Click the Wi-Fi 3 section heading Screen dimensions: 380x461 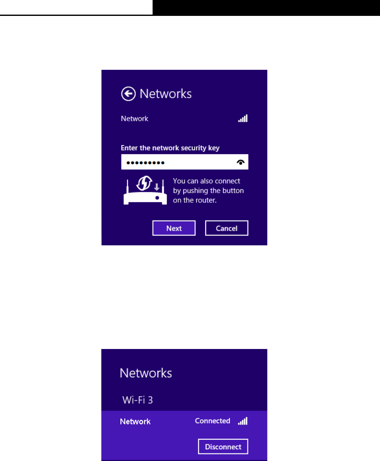click(x=138, y=400)
